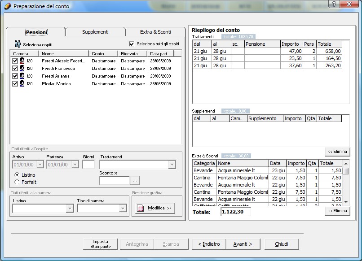Click the Sconto % browse ellipsis button
This screenshot has height=261, width=362.
(135, 181)
